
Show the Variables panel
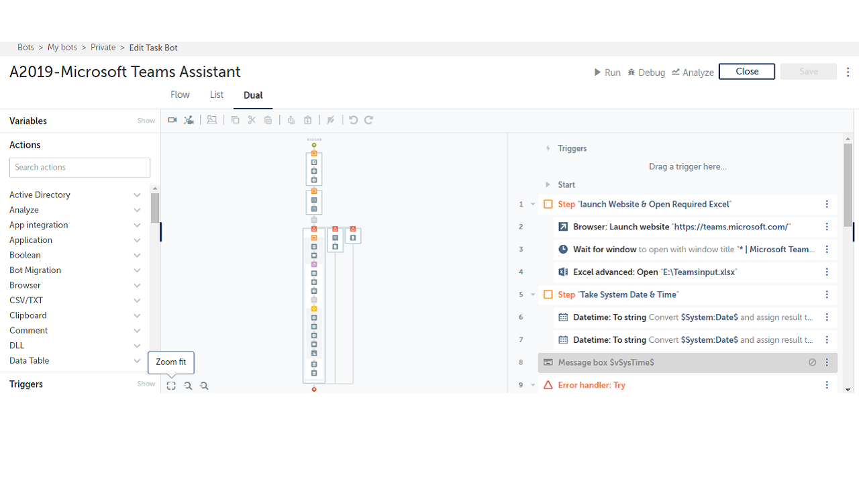(146, 121)
